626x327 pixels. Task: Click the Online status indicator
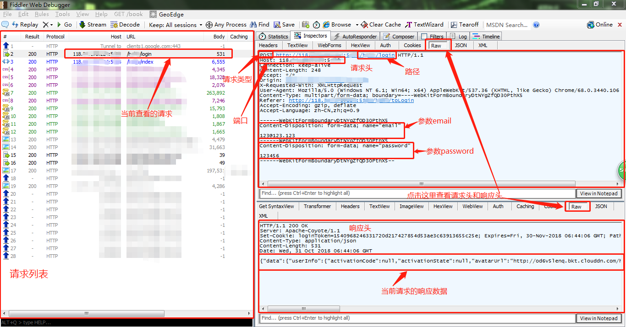tap(599, 25)
